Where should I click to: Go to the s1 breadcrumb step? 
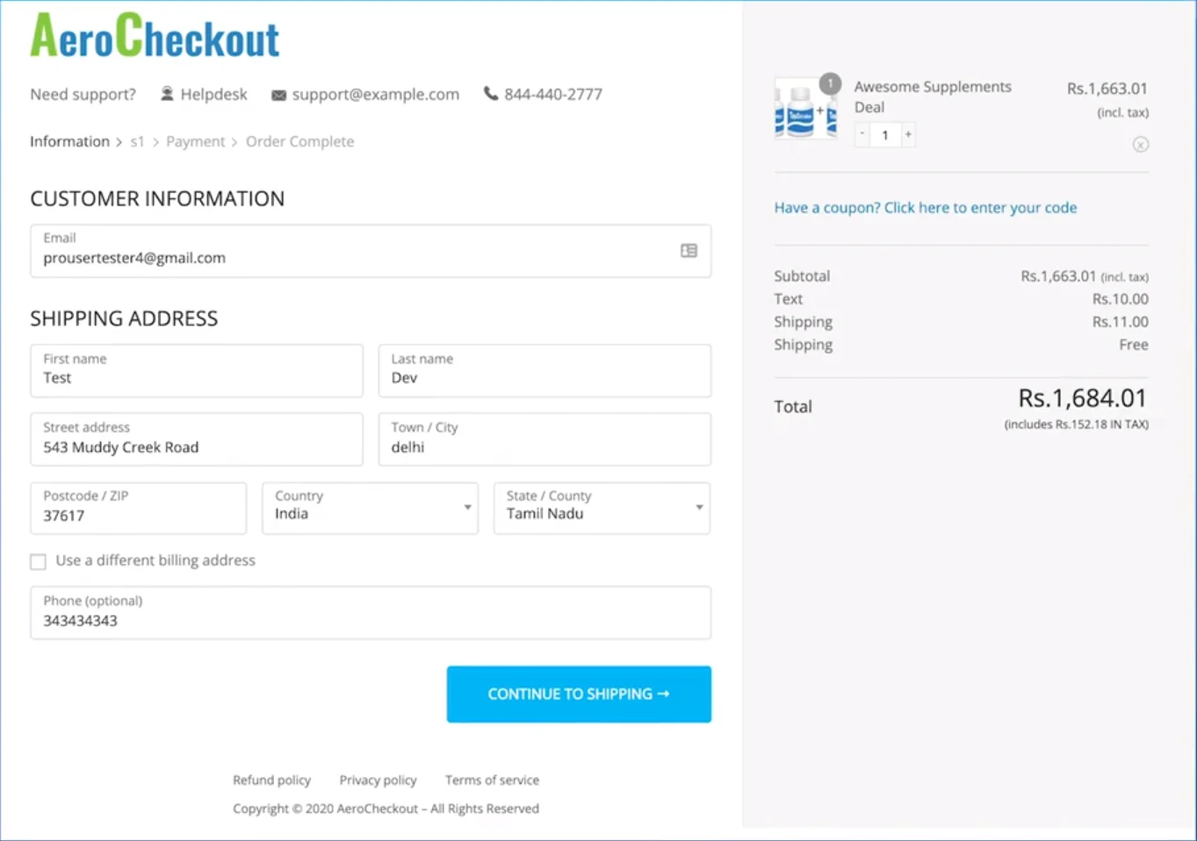click(x=137, y=141)
